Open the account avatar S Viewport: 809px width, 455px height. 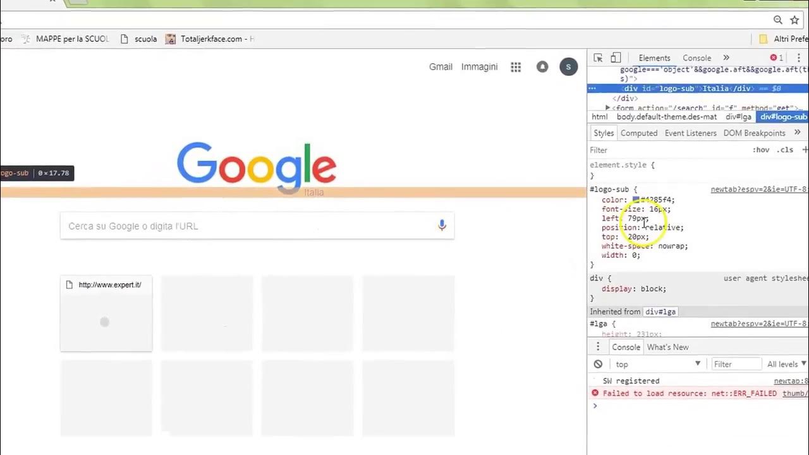[x=568, y=66]
